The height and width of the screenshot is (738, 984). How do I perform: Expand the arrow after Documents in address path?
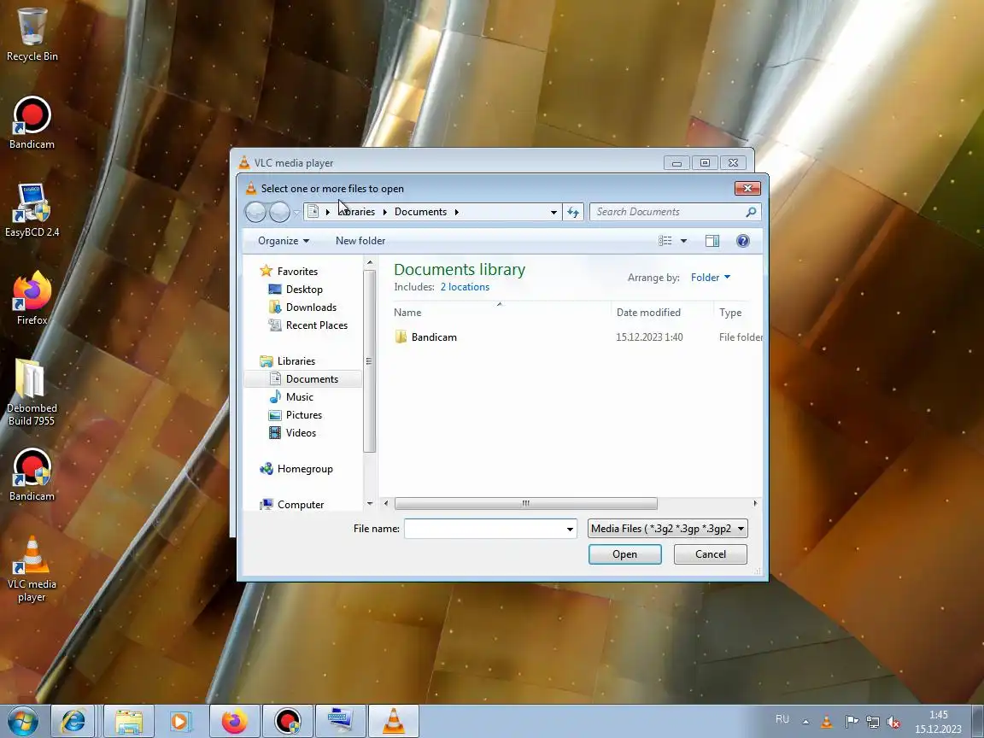[456, 212]
